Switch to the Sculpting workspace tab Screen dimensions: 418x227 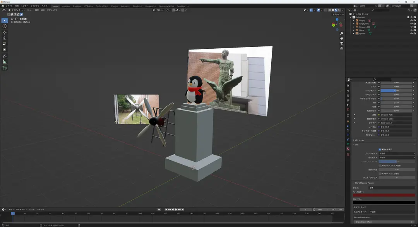77,6
